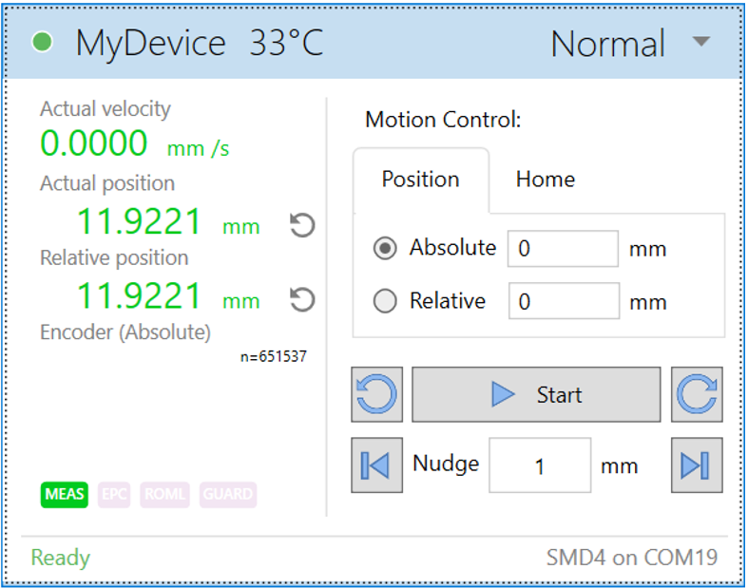
Task: Click the rotate counter-clockwise button
Action: coord(376,394)
